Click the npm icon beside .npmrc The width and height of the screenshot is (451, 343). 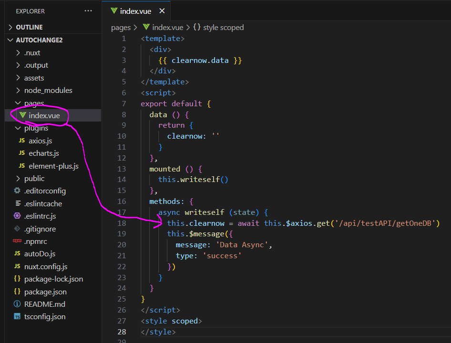(x=17, y=241)
